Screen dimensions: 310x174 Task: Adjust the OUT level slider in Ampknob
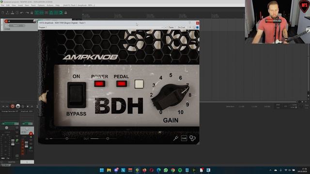[x=108, y=139]
